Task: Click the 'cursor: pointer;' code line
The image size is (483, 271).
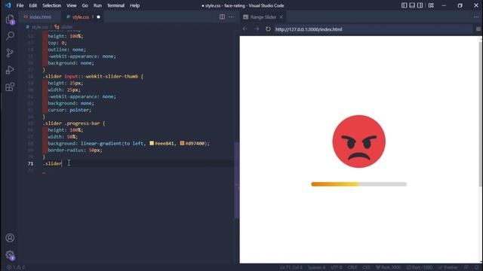Action: coord(69,110)
